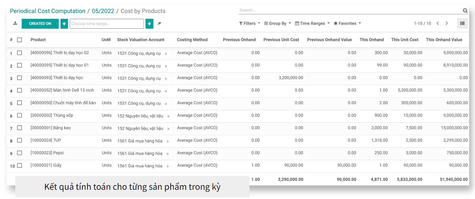Click the search magnifier icon
The height and width of the screenshot is (199, 475).
465,11
